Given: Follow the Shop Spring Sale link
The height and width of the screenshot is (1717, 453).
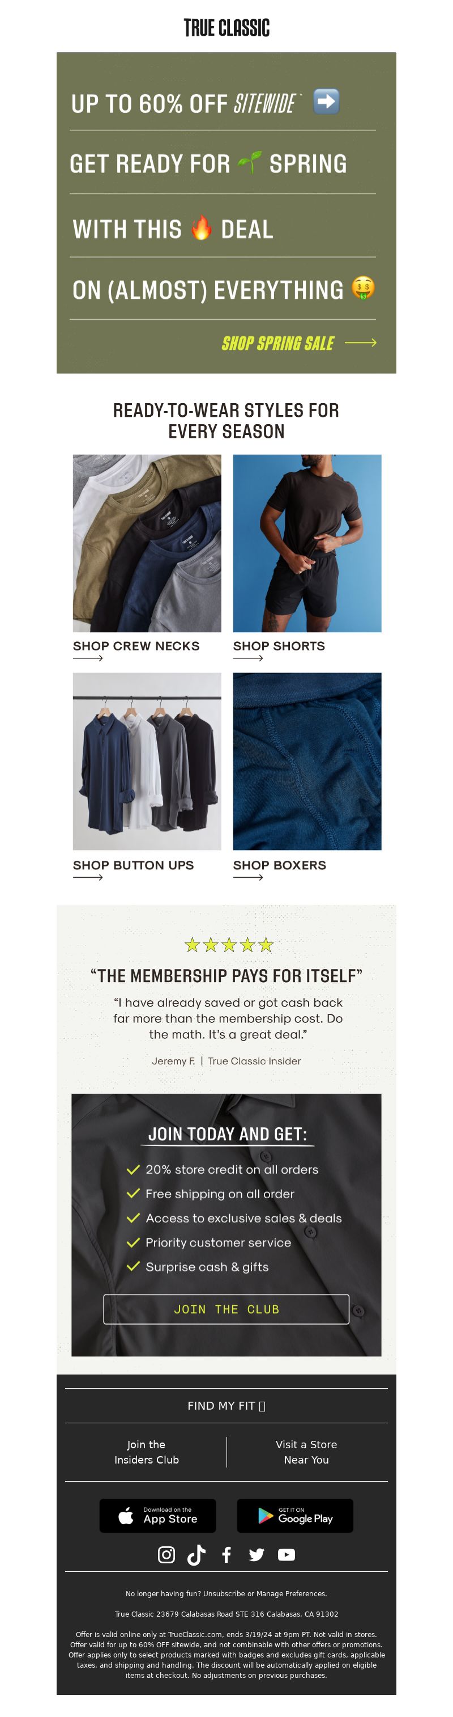Looking at the screenshot, I should pos(298,342).
